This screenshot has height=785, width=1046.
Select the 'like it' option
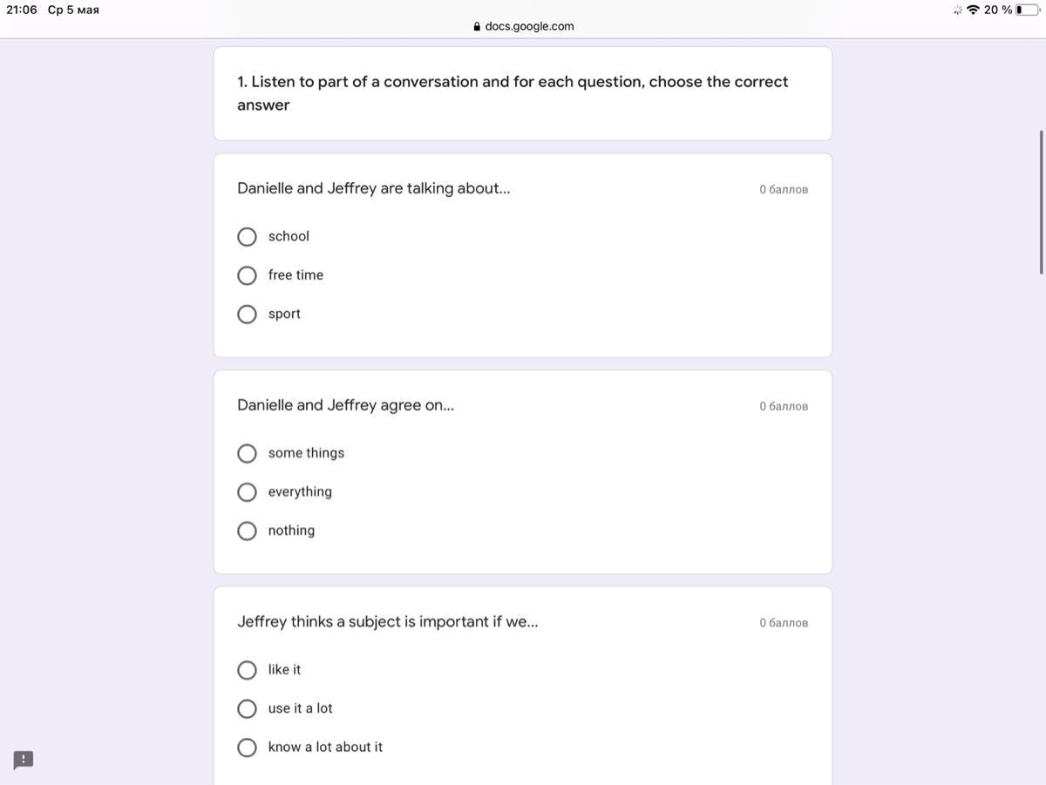(248, 670)
